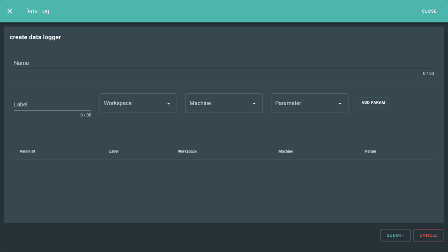Image resolution: width=448 pixels, height=252 pixels.
Task: Click the caret icon in Parameter selector
Action: coord(340,103)
